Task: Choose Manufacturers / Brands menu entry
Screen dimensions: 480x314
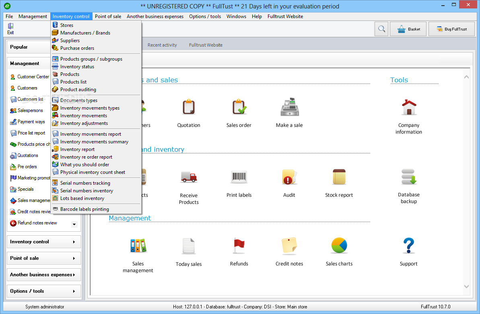Action: click(x=96, y=33)
